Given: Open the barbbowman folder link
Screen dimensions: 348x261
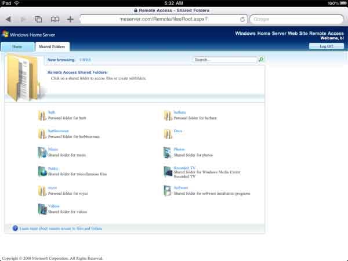Looking at the screenshot, I should click(x=59, y=131).
